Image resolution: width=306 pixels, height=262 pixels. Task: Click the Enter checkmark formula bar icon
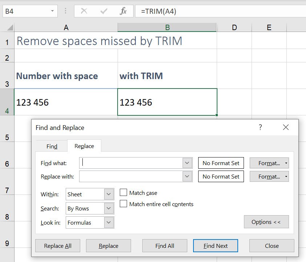pyautogui.click(x=104, y=11)
